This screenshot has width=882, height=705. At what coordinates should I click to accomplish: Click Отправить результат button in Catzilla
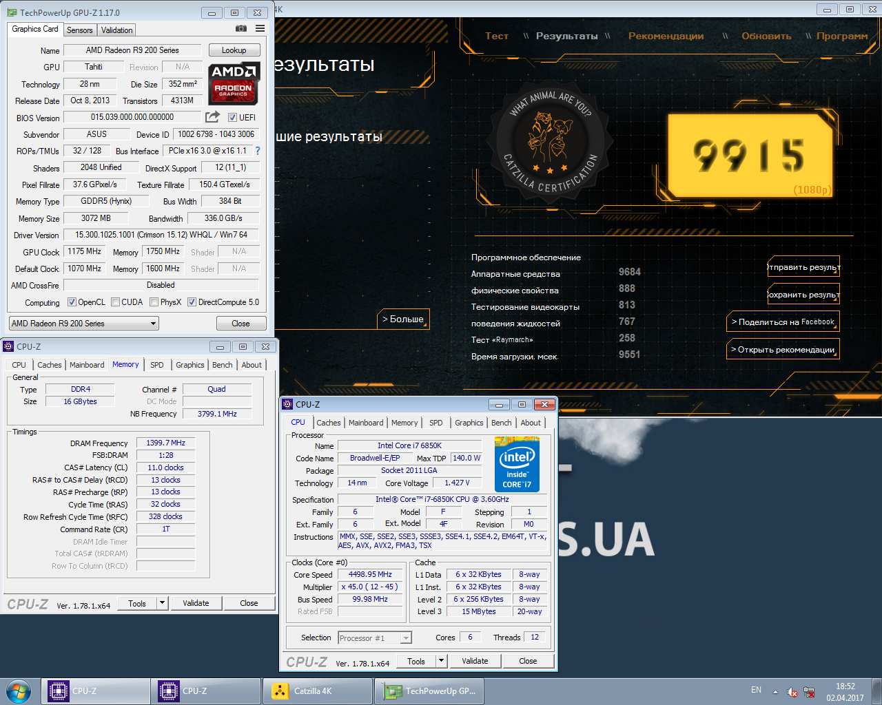(803, 267)
